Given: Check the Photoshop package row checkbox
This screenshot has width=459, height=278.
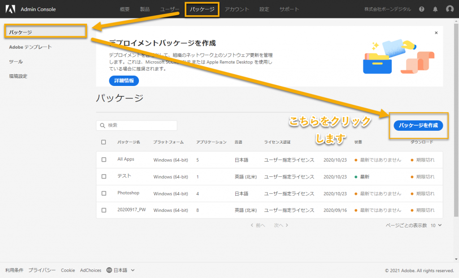Looking at the screenshot, I should point(104,193).
